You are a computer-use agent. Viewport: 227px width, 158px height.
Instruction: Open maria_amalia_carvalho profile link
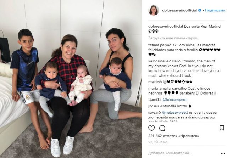tap(167, 88)
